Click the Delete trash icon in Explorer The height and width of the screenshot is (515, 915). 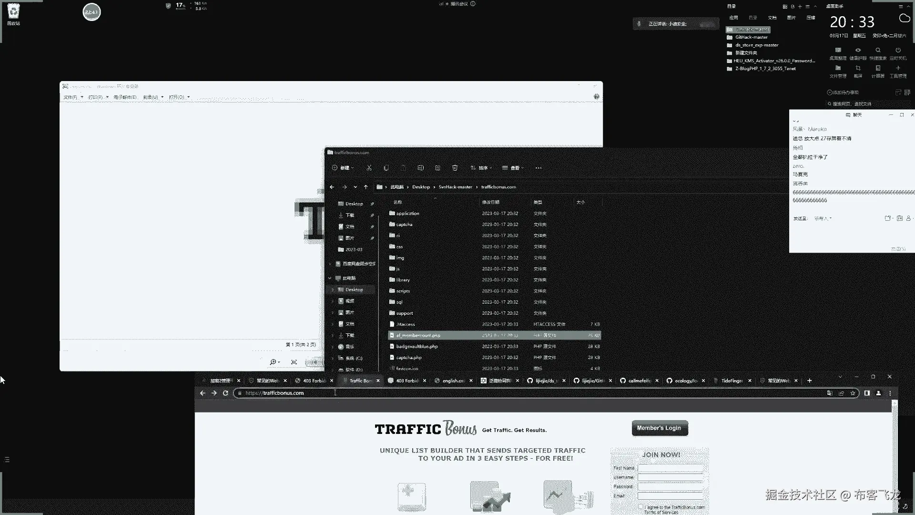pos(455,168)
